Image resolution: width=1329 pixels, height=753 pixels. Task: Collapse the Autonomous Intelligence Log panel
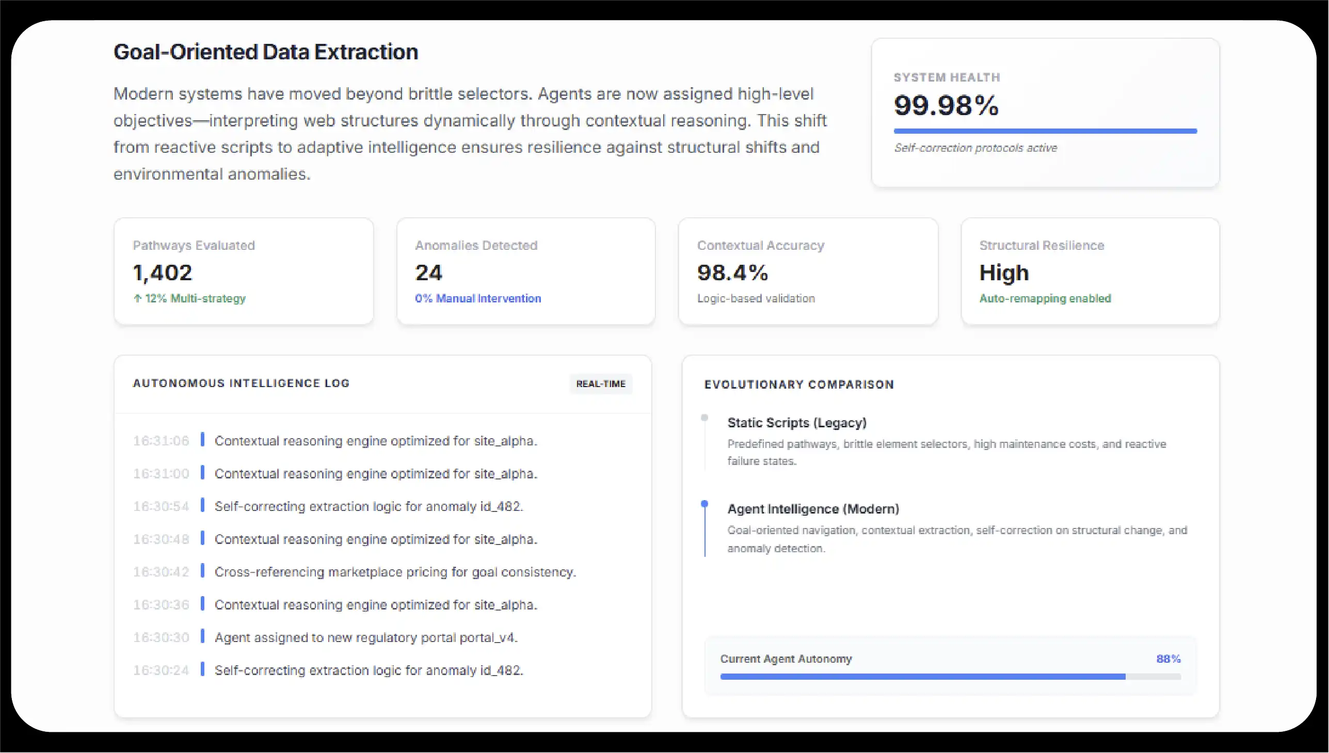[241, 383]
